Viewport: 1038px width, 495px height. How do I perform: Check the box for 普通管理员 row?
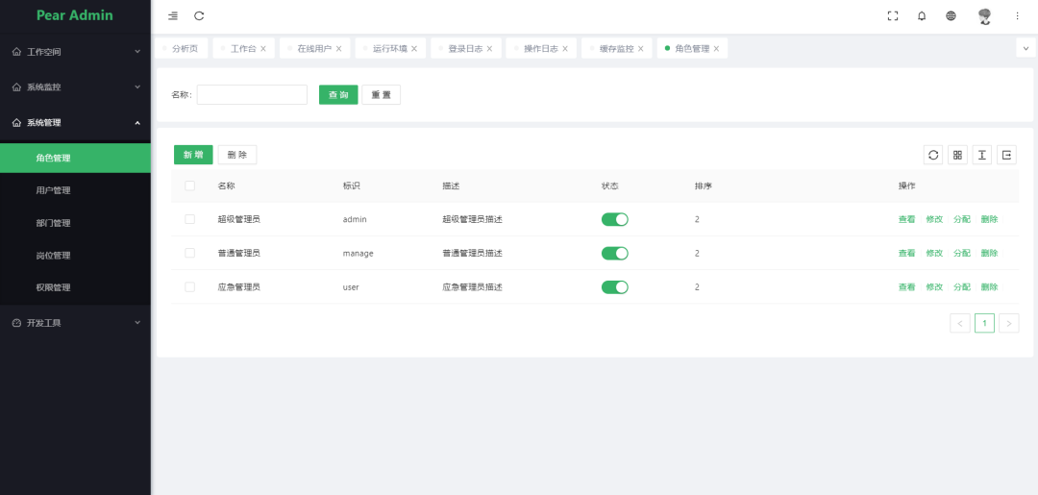point(190,253)
